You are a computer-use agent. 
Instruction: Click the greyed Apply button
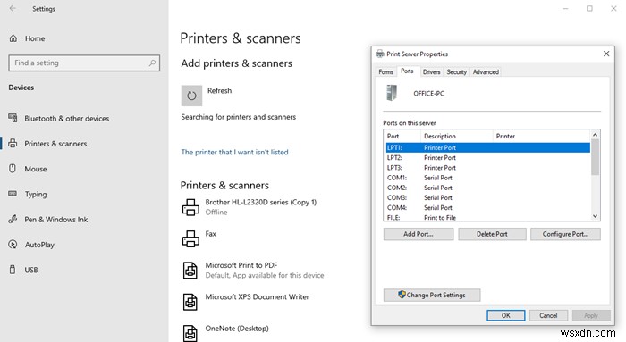591,315
